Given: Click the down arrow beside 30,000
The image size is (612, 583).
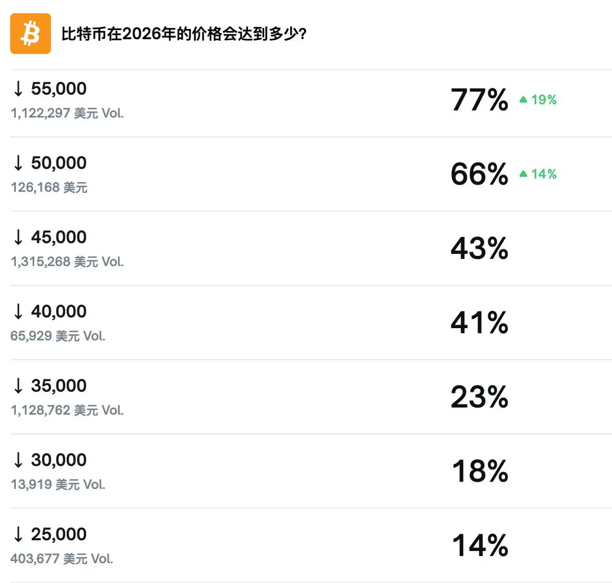Looking at the screenshot, I should (18, 460).
